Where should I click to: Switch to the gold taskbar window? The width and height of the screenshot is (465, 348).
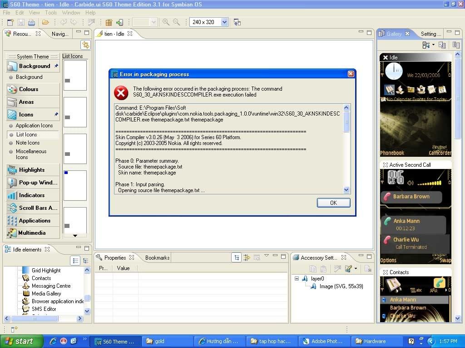pyautogui.click(x=168, y=341)
